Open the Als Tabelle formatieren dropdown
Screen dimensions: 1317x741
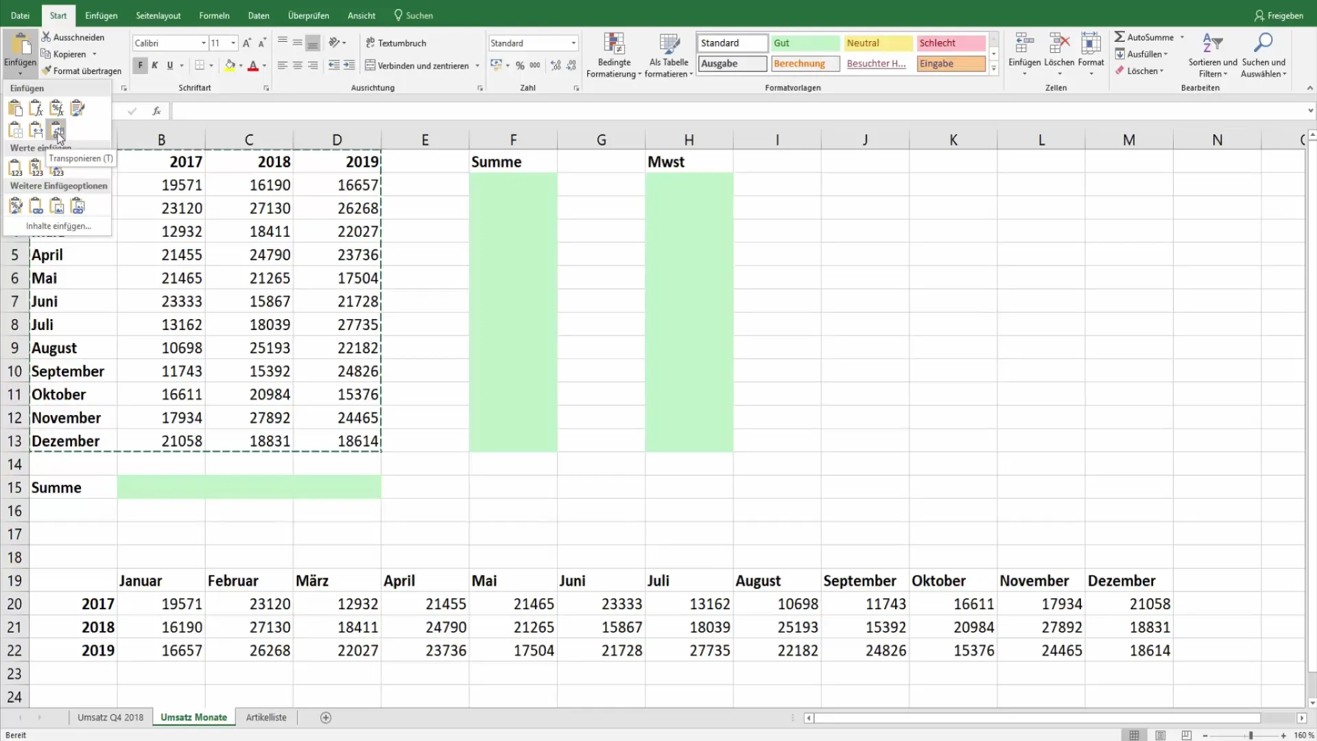669,54
